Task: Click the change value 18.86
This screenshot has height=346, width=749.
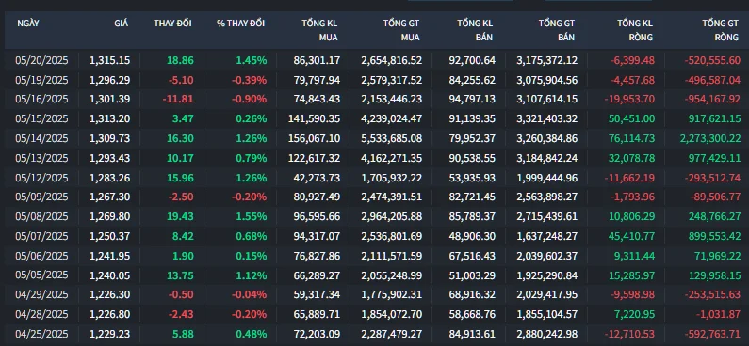Action: click(x=181, y=60)
